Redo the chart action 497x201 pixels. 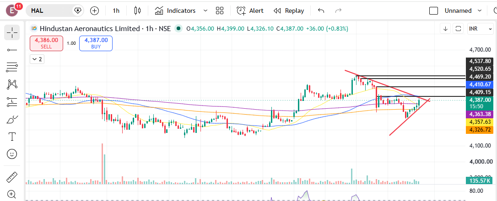click(338, 11)
